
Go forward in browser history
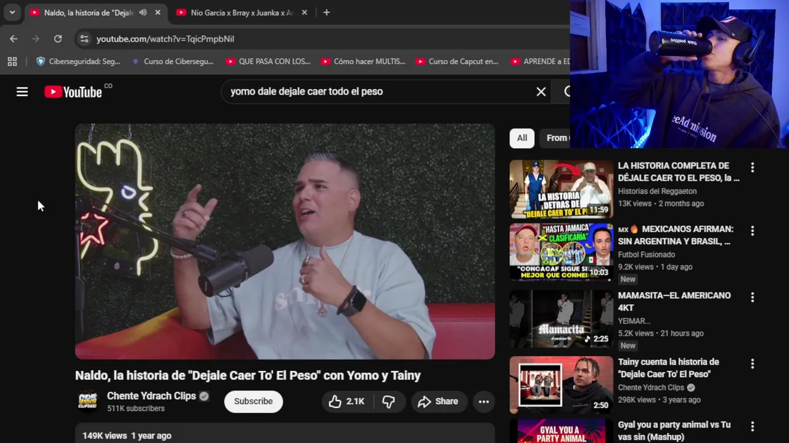click(36, 39)
